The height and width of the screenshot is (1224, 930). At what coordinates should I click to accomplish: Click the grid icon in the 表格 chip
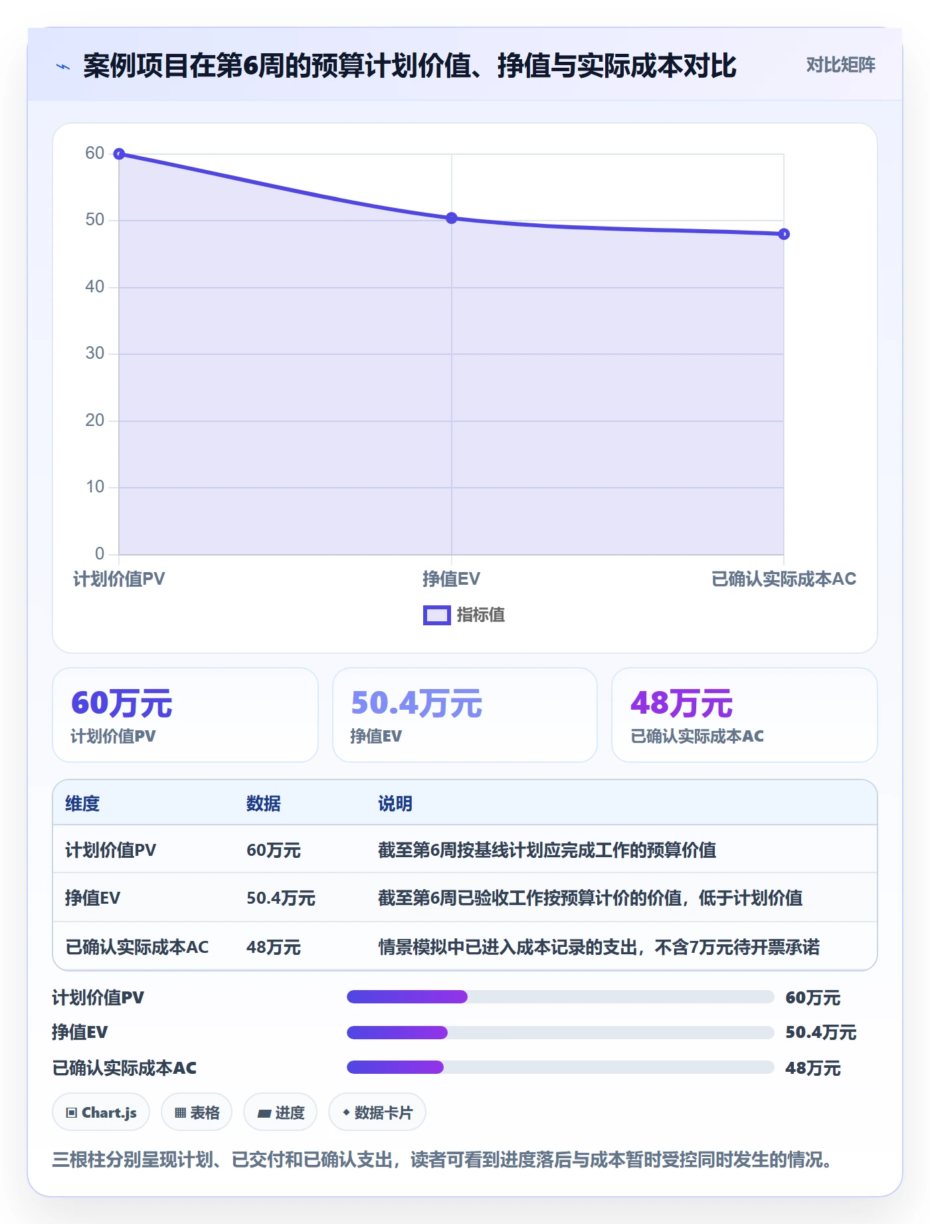click(x=180, y=1113)
